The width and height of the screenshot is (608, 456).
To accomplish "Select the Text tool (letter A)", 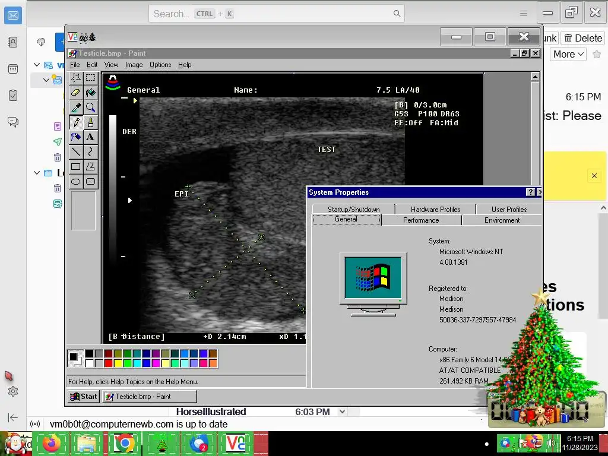I will [x=91, y=137].
